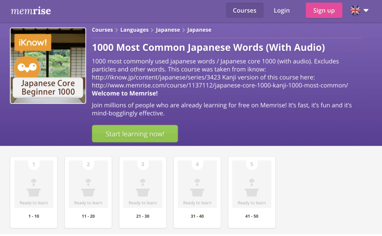Screen dimensions: 382x236
Task: Click the memrise.com kanji course URL text
Action: [220, 86]
